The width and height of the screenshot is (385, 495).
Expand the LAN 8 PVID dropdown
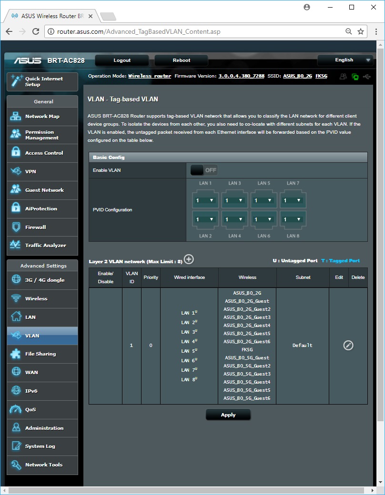pos(294,219)
